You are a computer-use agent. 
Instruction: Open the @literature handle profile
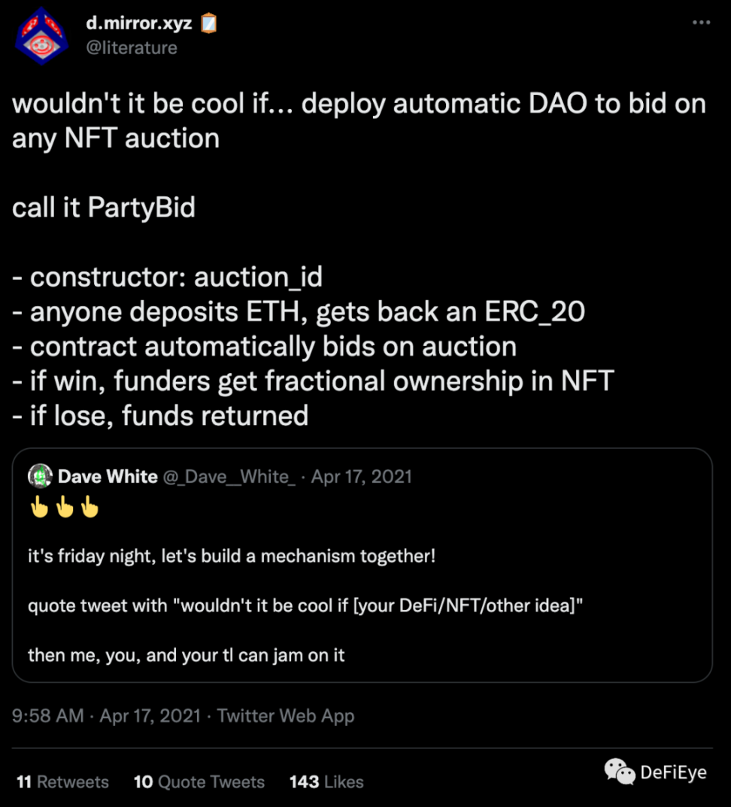click(x=132, y=48)
